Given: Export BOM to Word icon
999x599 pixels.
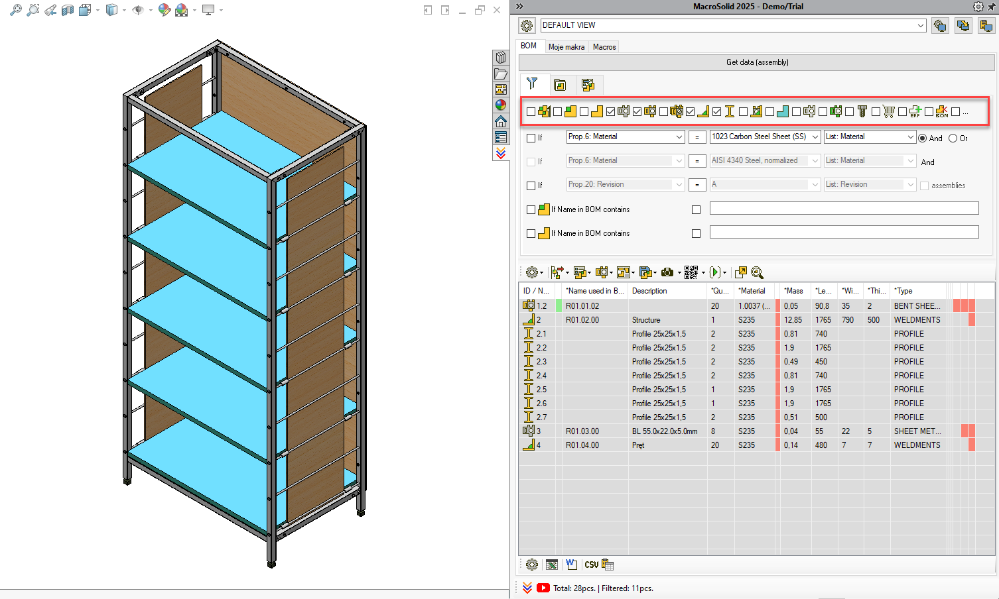Looking at the screenshot, I should point(571,565).
